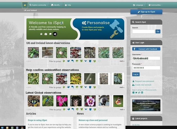Open the no id mw project link
The width and height of the screenshot is (177, 129).
(136, 125)
